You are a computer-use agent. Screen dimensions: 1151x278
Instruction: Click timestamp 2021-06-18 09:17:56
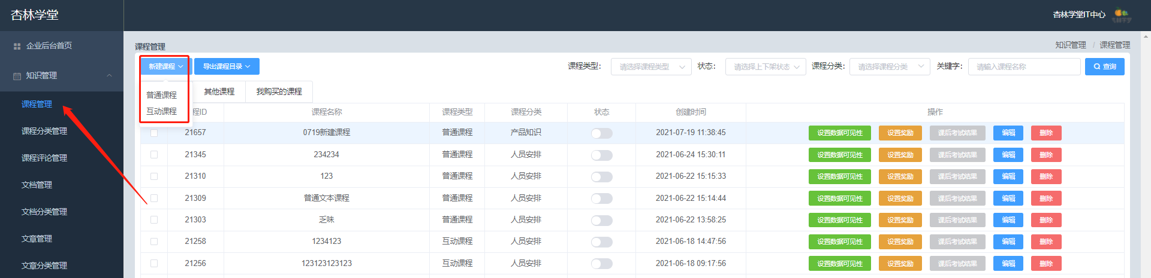[691, 263]
